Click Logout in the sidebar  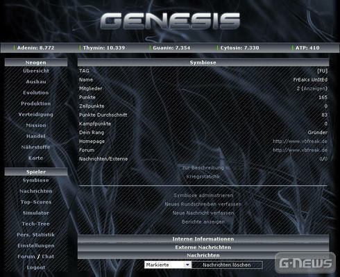tap(36, 267)
